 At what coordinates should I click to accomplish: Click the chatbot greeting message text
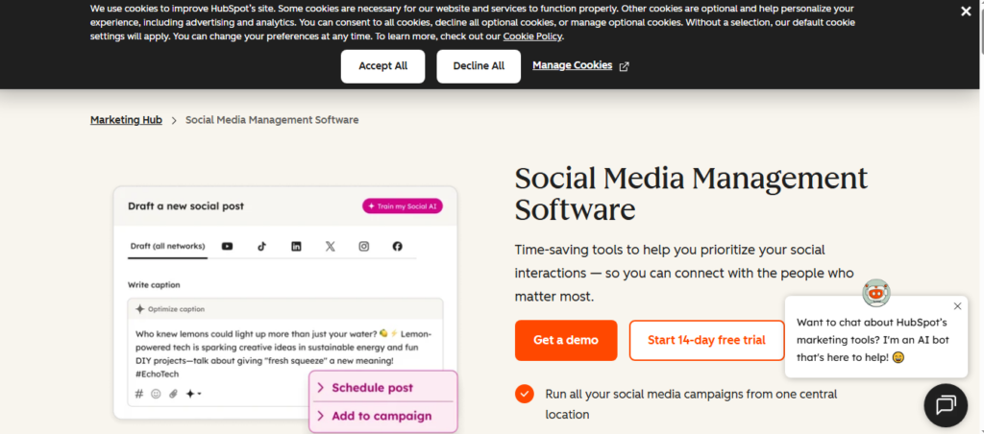873,340
